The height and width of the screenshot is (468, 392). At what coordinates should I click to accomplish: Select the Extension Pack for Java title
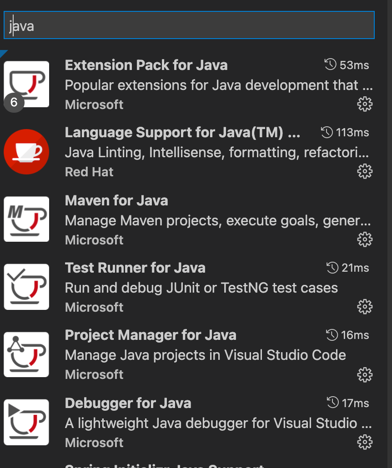146,65
